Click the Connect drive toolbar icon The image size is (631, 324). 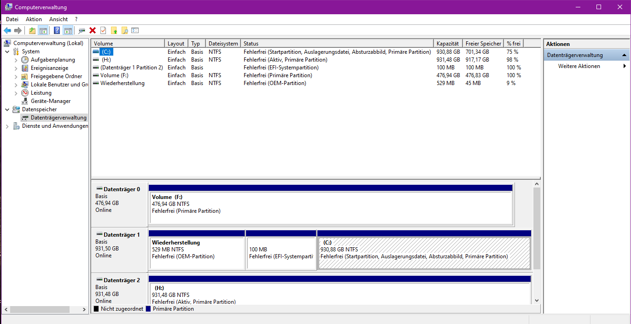82,30
